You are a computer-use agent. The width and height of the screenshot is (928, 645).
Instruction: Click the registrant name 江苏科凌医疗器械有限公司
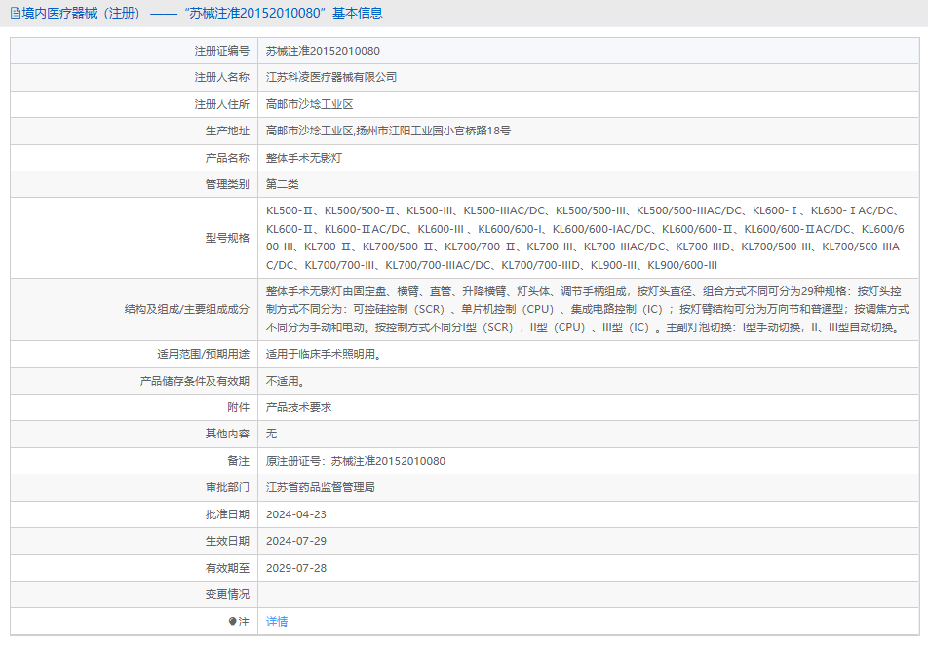pyautogui.click(x=331, y=77)
